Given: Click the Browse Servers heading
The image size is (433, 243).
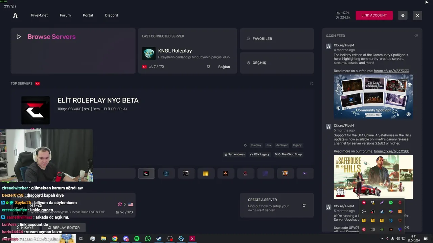Looking at the screenshot, I should click(x=51, y=37).
